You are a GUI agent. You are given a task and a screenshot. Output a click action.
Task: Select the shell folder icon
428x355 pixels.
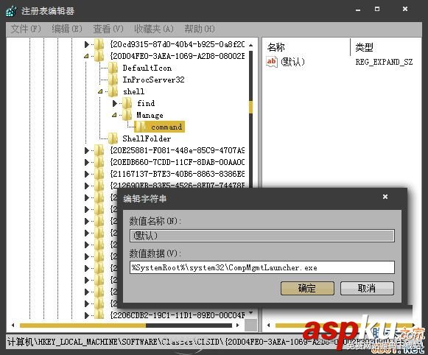pyautogui.click(x=113, y=91)
